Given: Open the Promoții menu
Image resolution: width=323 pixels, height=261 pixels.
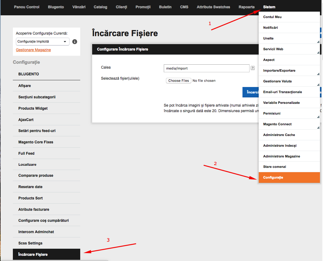Looking at the screenshot, I should (x=143, y=7).
